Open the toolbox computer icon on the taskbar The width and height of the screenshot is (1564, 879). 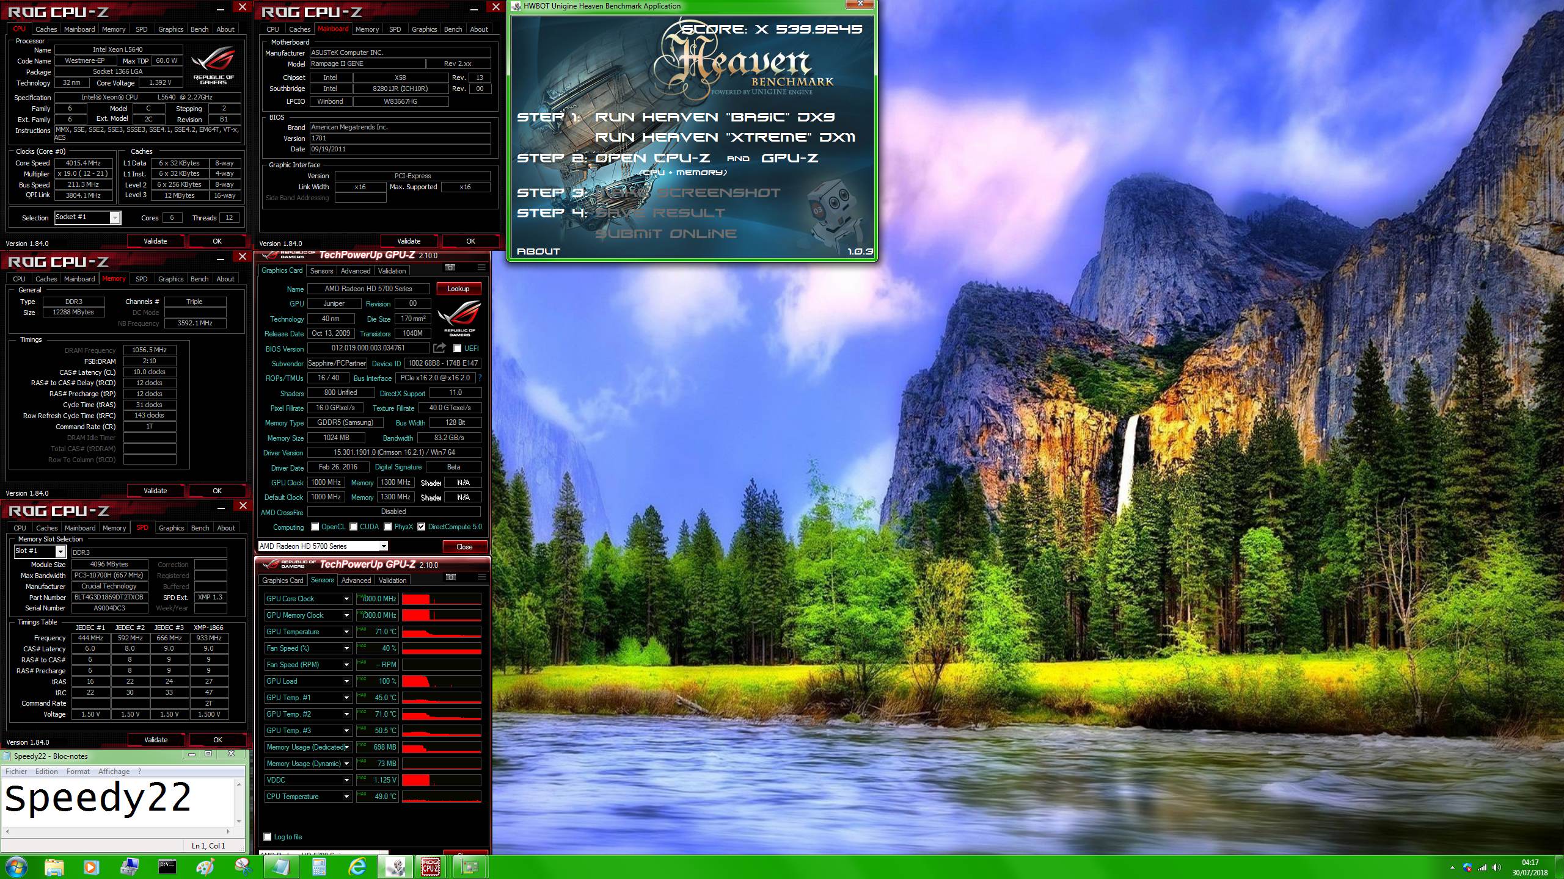point(130,866)
